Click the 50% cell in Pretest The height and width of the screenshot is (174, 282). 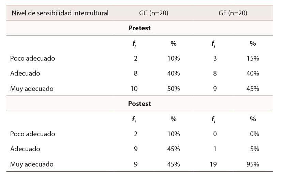(174, 89)
